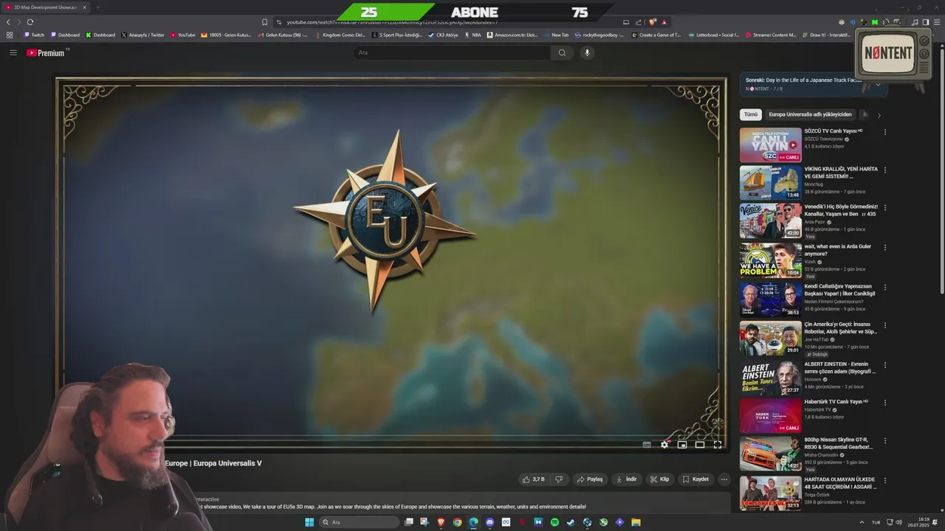Click the YouTube search input field
Image resolution: width=945 pixels, height=531 pixels.
point(452,52)
